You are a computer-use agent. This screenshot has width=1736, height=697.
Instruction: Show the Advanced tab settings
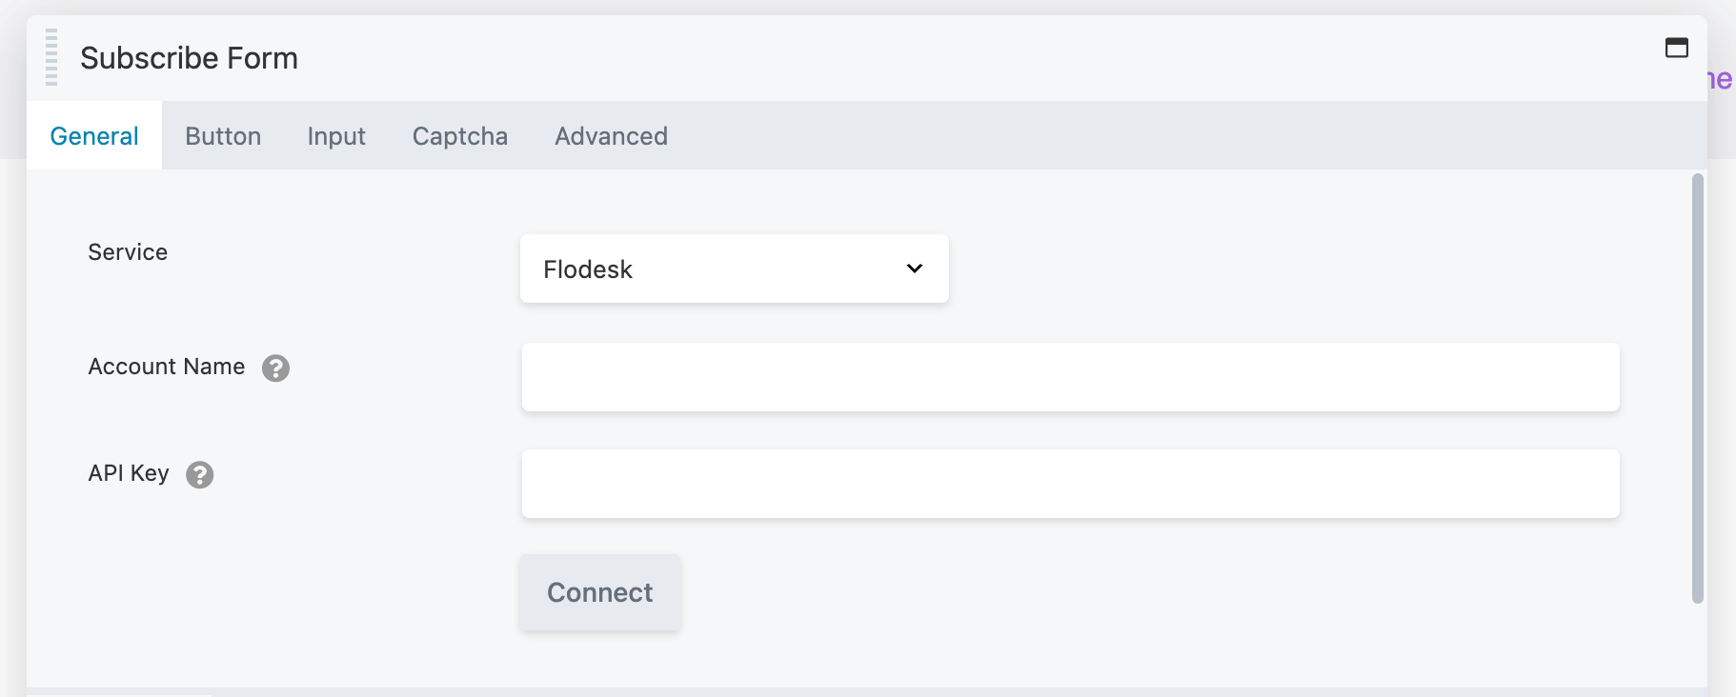[x=611, y=136]
